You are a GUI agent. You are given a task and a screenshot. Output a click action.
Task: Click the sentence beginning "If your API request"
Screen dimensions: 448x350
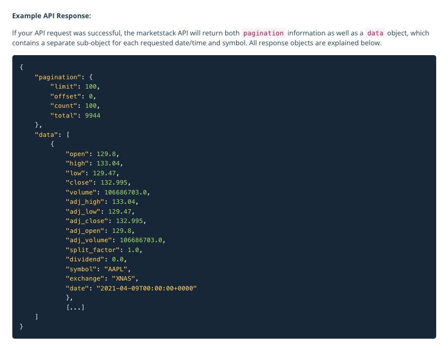click(x=221, y=38)
